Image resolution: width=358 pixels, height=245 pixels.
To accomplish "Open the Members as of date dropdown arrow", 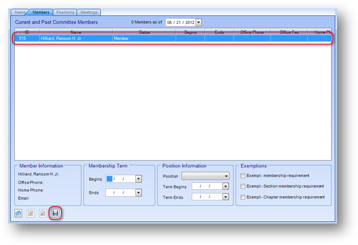I will (198, 23).
